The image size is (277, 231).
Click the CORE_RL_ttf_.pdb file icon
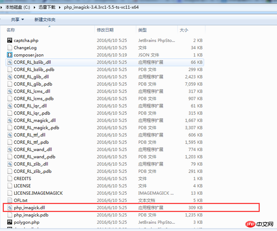pos(10,142)
